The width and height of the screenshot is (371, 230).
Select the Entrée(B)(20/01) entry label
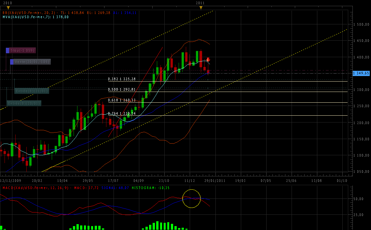(24, 103)
